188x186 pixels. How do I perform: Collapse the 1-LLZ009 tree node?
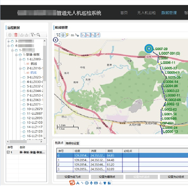pos(20,59)
